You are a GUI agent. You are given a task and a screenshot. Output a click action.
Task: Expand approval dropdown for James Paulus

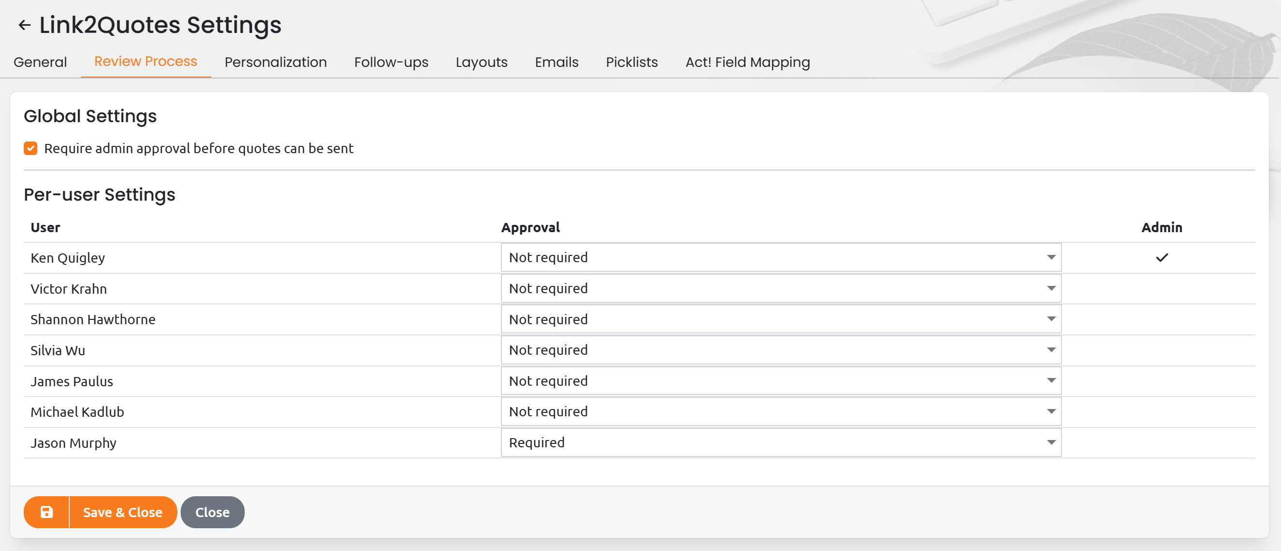point(781,381)
